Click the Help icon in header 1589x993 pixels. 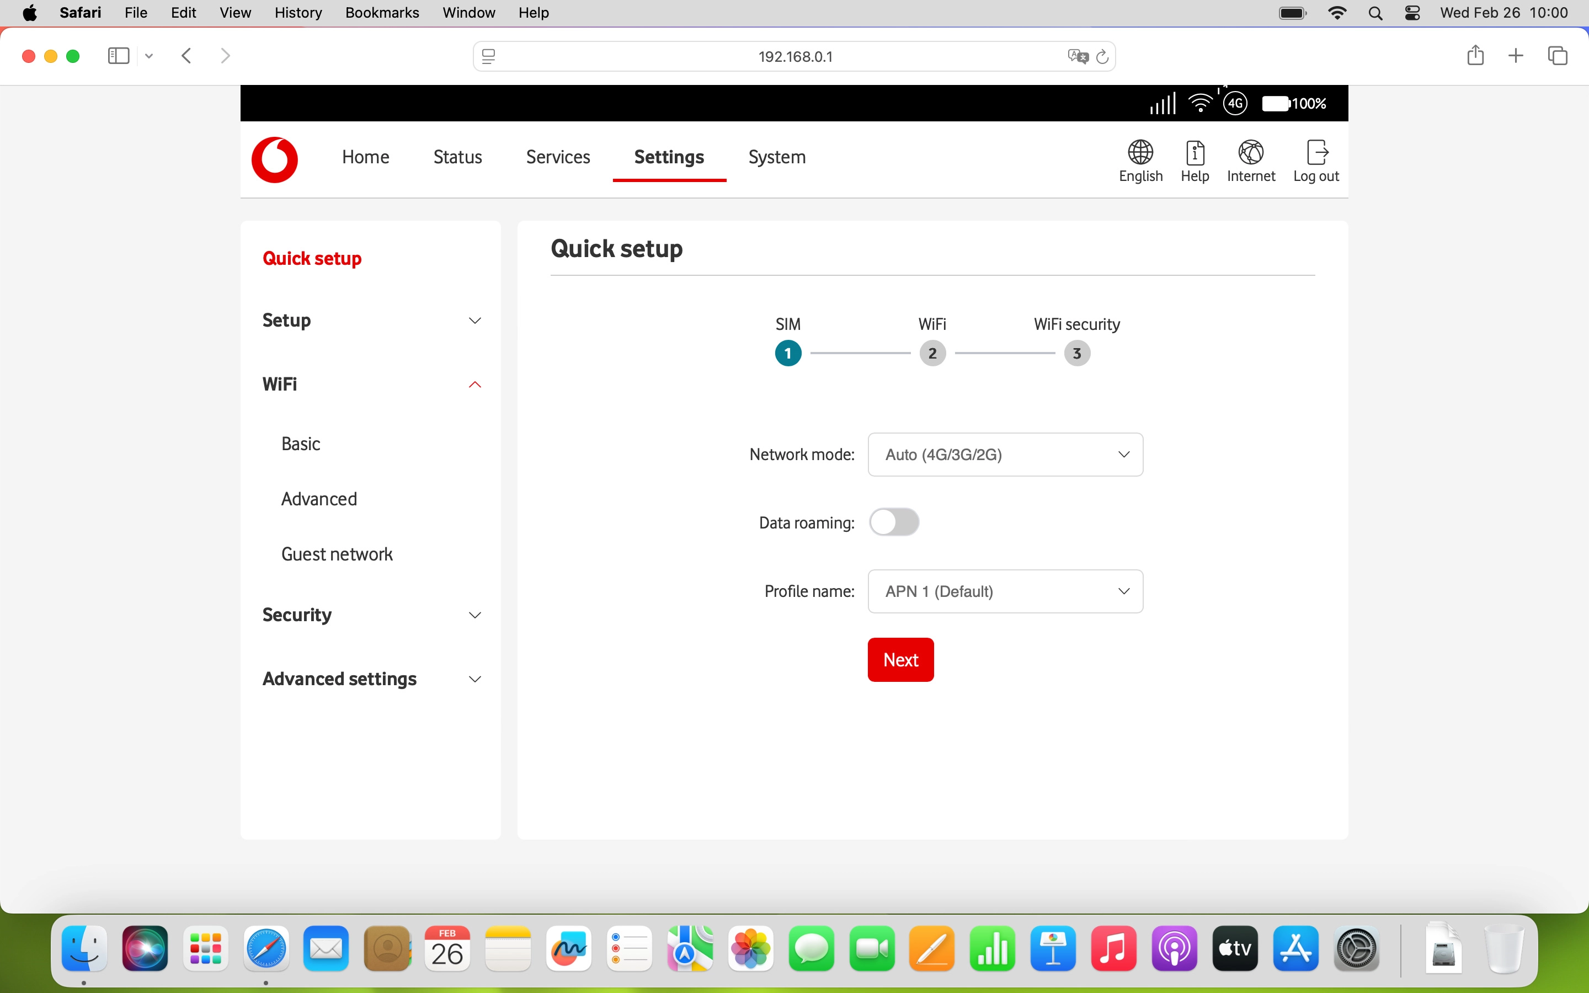point(1195,152)
